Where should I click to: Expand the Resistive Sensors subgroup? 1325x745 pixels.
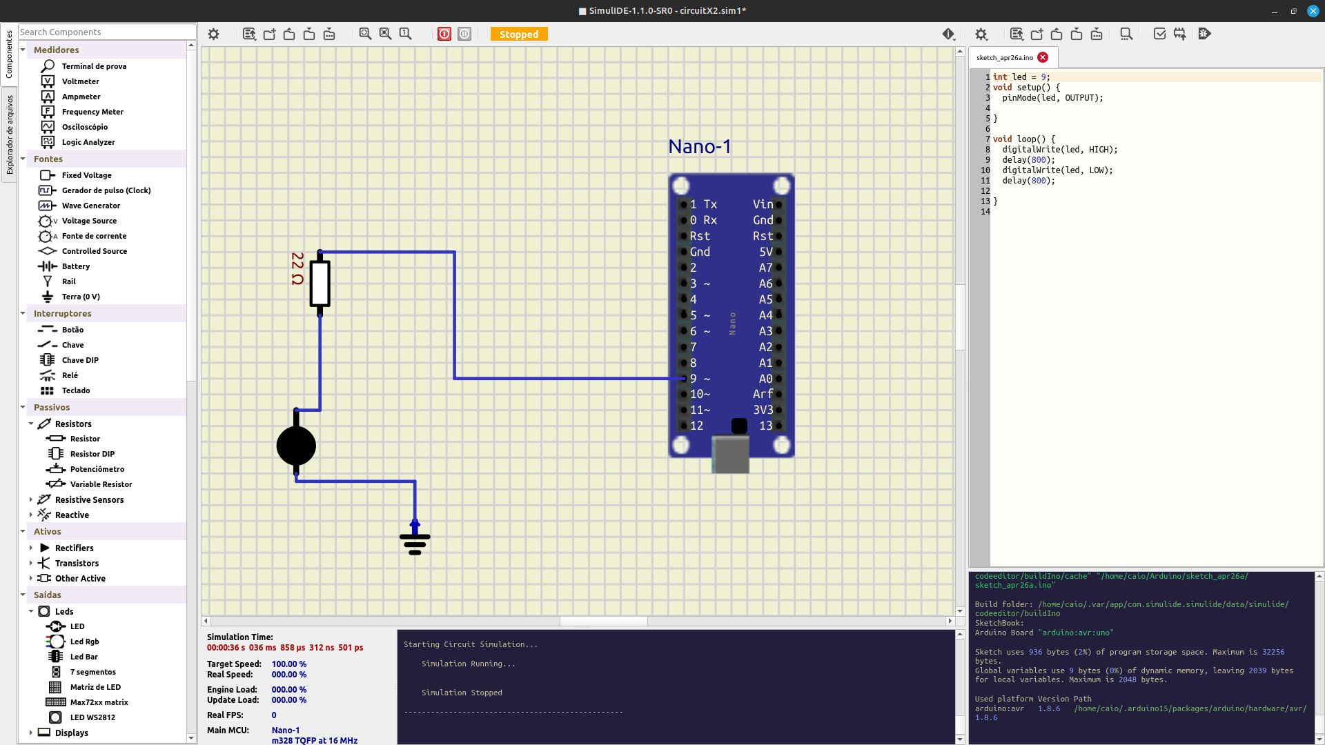[31, 499]
